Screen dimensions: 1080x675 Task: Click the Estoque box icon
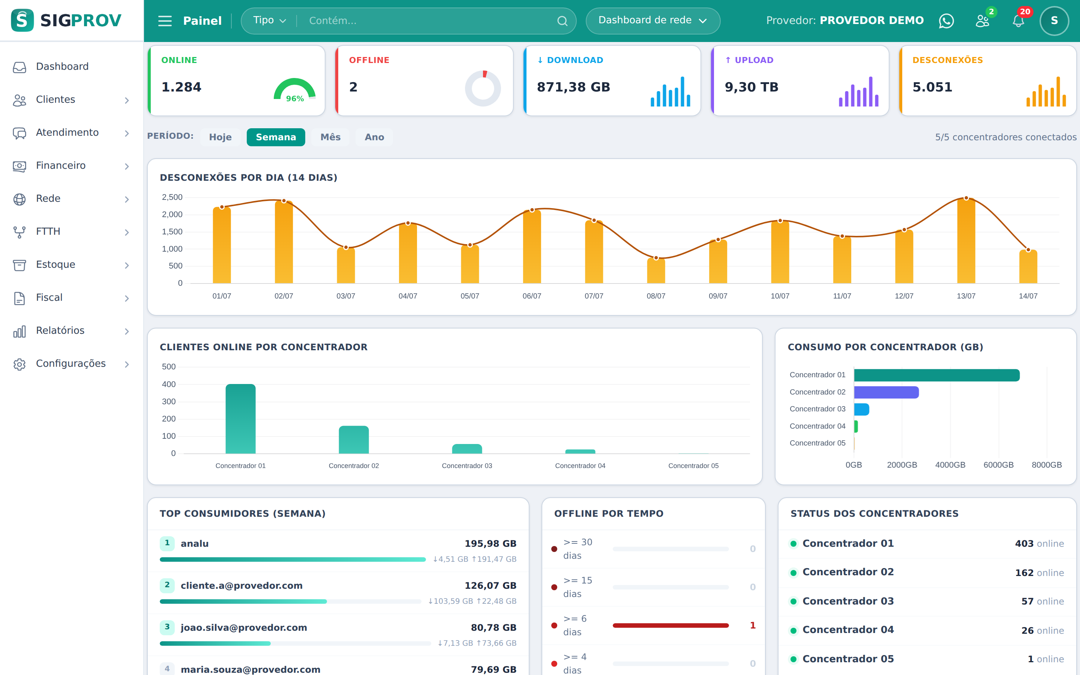(x=19, y=265)
